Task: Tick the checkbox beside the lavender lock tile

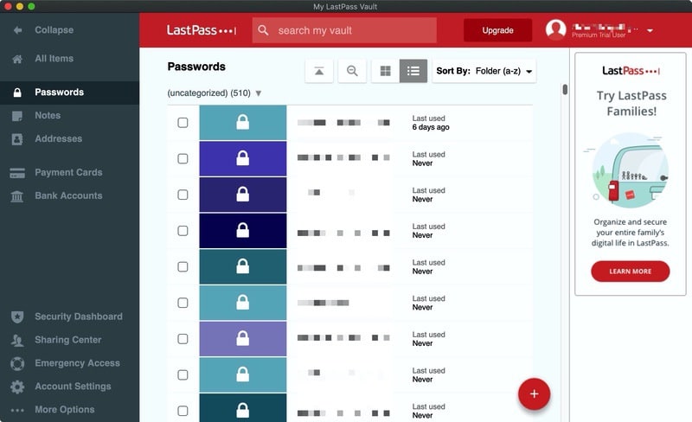Action: (183, 339)
